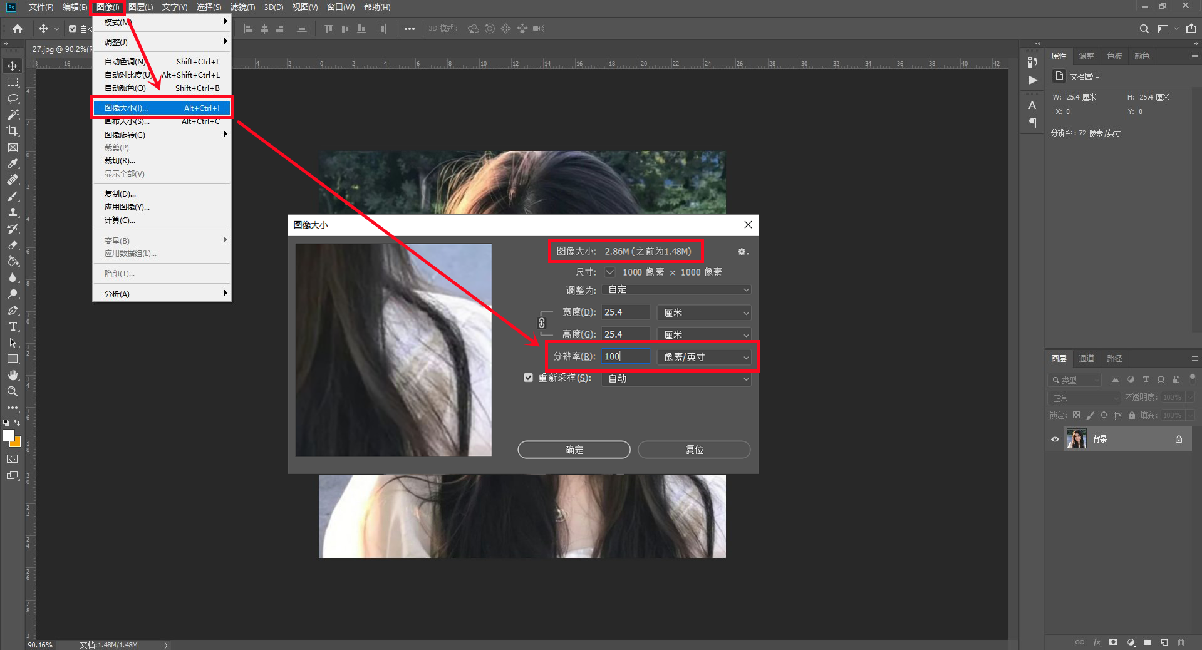Select the Eraser tool
Screen dimensions: 1202x650
pyautogui.click(x=13, y=245)
